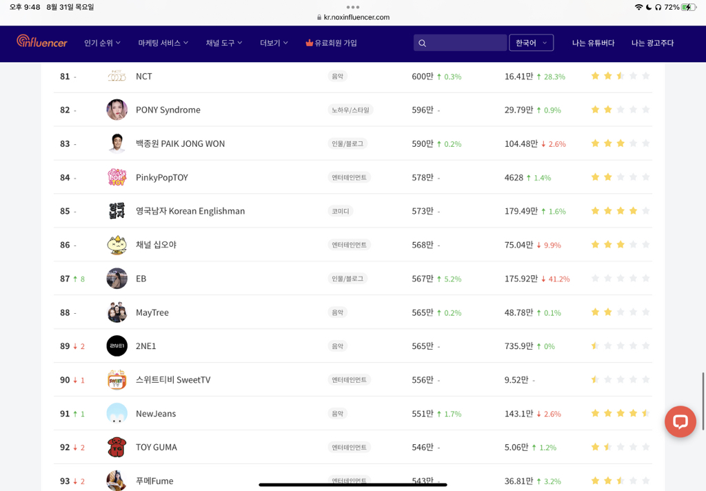The image size is (706, 491).
Task: Open the 2NE1 channel avatar
Action: 117,346
